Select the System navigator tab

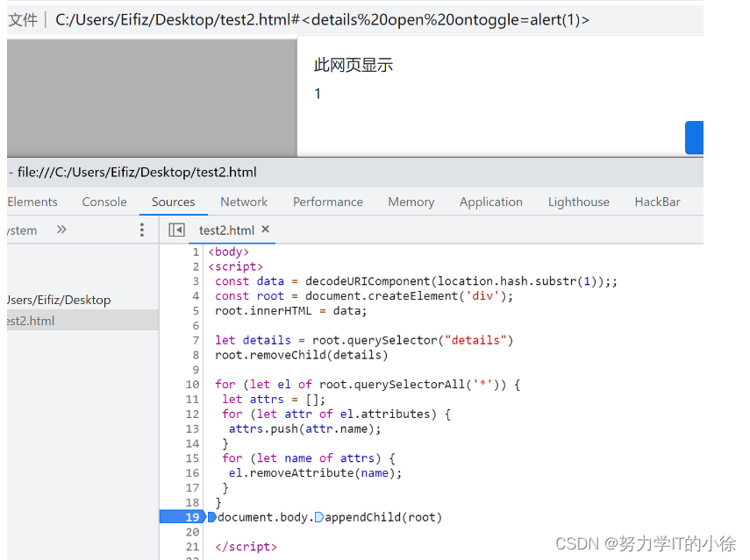[22, 230]
